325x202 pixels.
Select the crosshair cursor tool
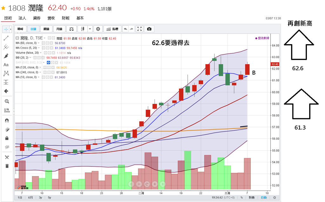tap(6, 29)
